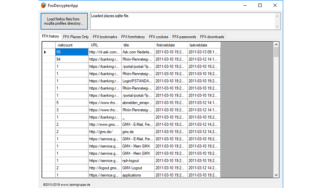Click the Loaded places.sqlite log text area
This screenshot has width=322, height=188.
click(x=182, y=21)
